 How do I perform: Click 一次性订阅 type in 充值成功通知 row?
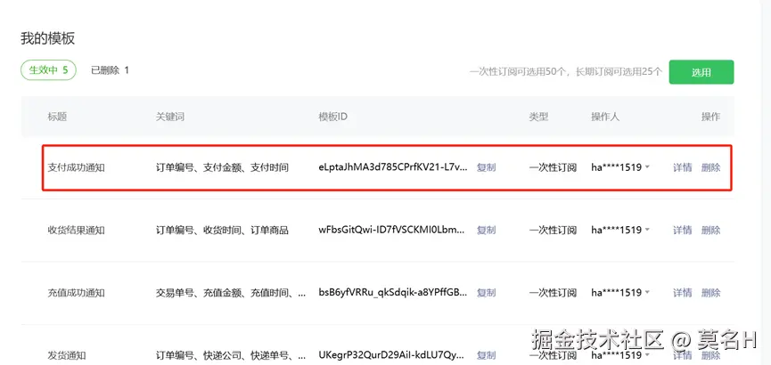553,293
